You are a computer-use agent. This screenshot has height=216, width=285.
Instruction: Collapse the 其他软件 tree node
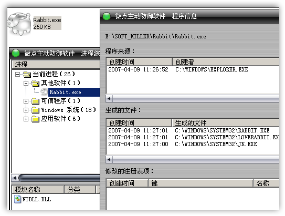click(x=26, y=83)
